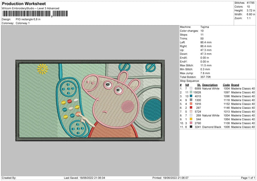Click the 'Diamond Black' description
257x181 pixels.
(x=212, y=127)
